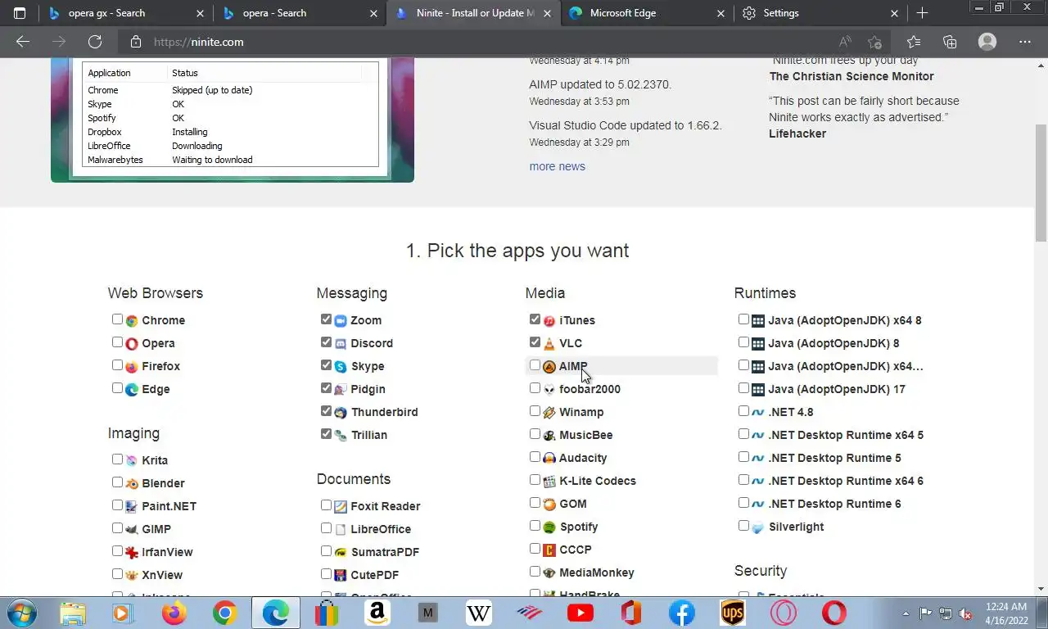Open the vertical tabs actions menu icon

[x=20, y=13]
